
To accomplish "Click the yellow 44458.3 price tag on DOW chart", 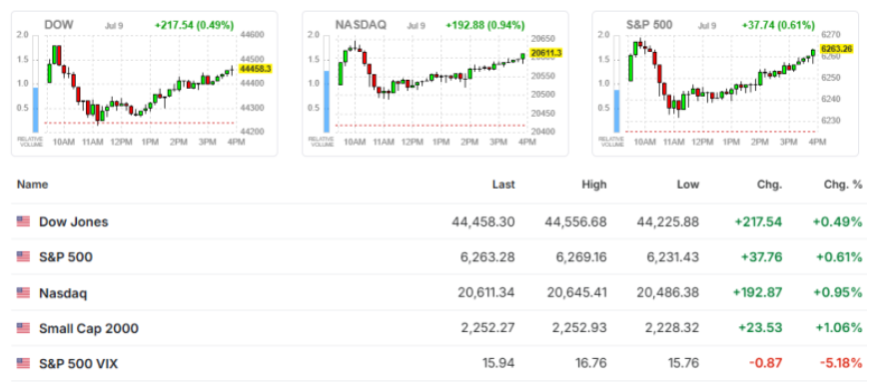I will pos(256,69).
